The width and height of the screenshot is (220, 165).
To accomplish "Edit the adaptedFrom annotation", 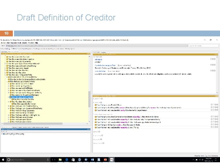I will tap(215, 65).
